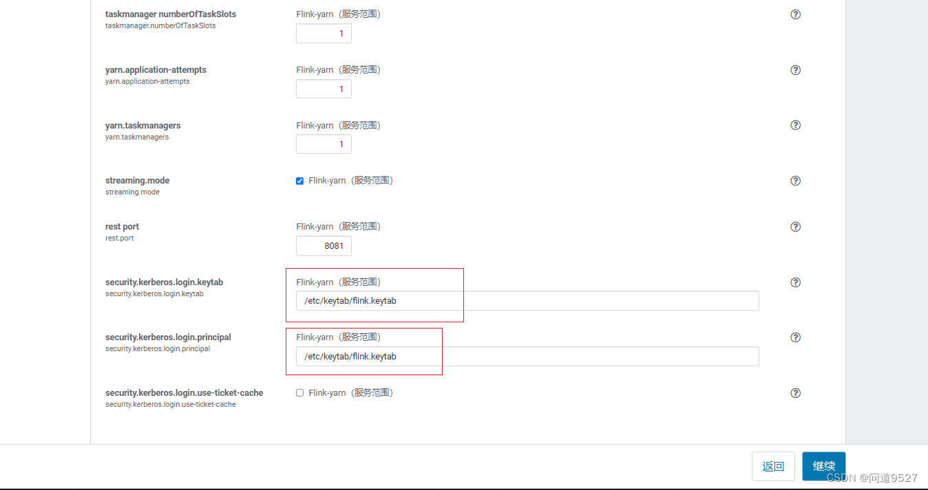Click Flink-yarn label beside use-ticket-cache checkbox

coord(350,393)
